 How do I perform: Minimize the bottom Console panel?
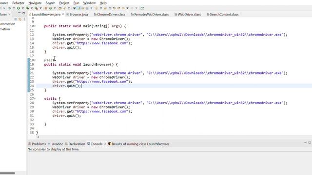click(x=305, y=142)
